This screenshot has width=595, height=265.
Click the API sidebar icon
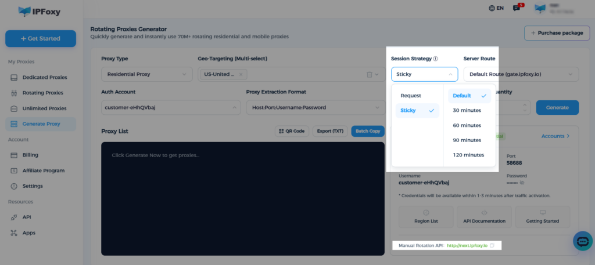[14, 217]
